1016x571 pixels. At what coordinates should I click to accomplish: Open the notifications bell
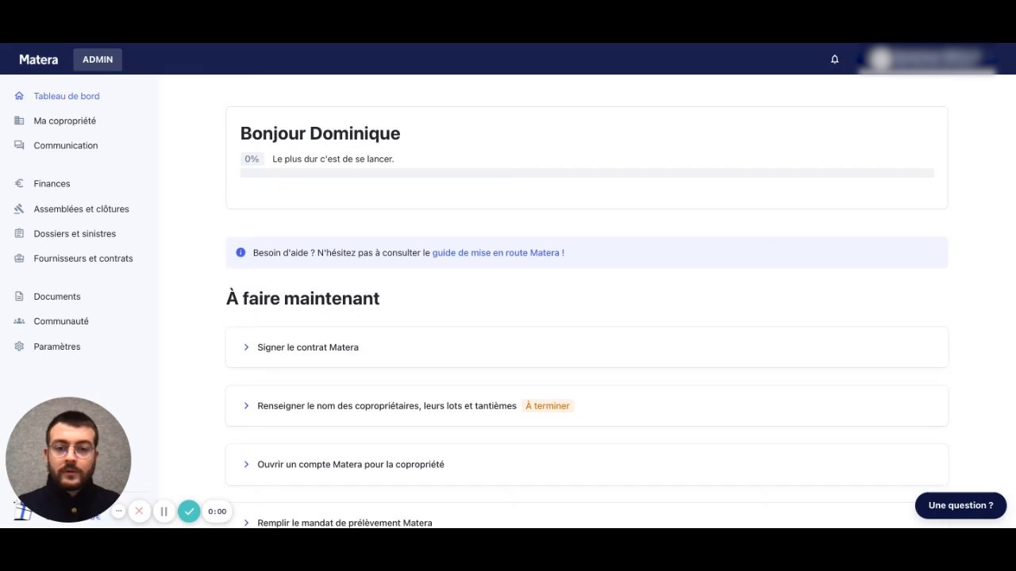pos(834,59)
